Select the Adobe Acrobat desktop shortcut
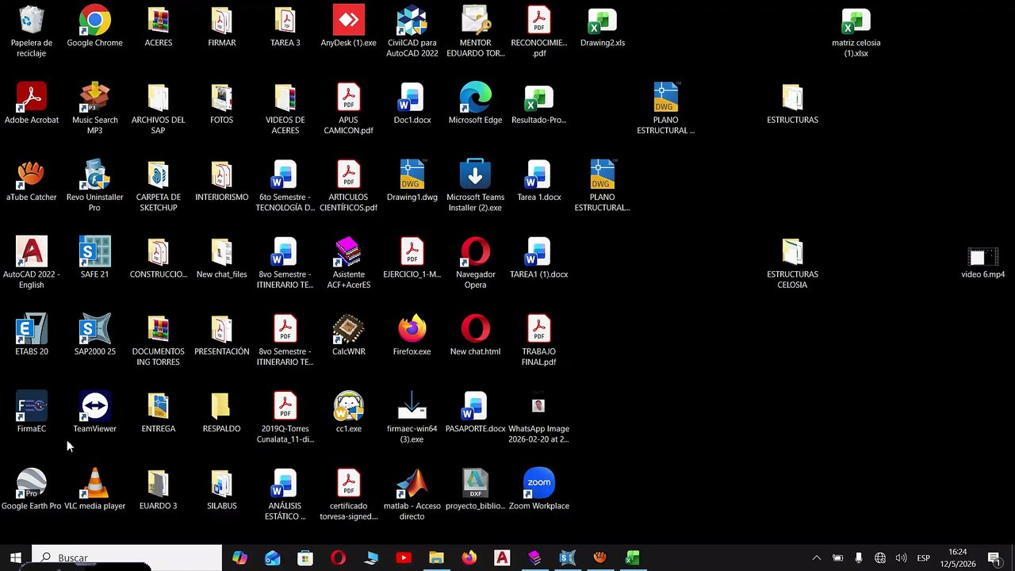 tap(32, 104)
